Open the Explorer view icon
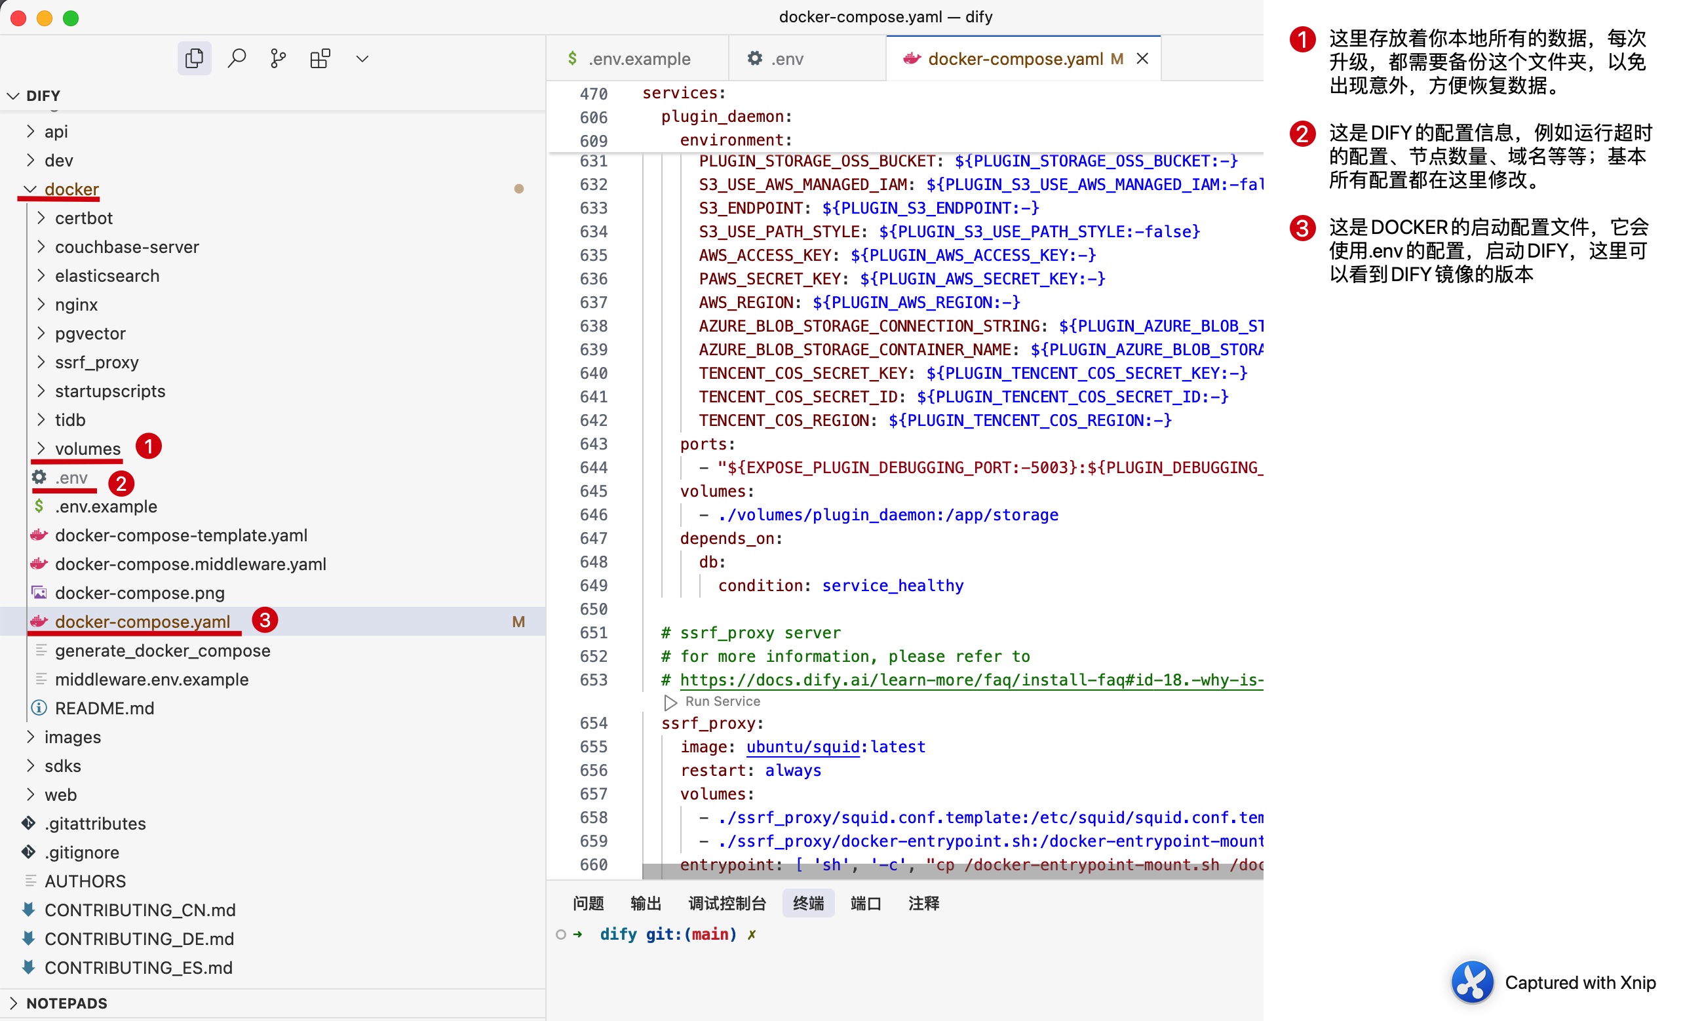This screenshot has width=1683, height=1021. (x=194, y=59)
